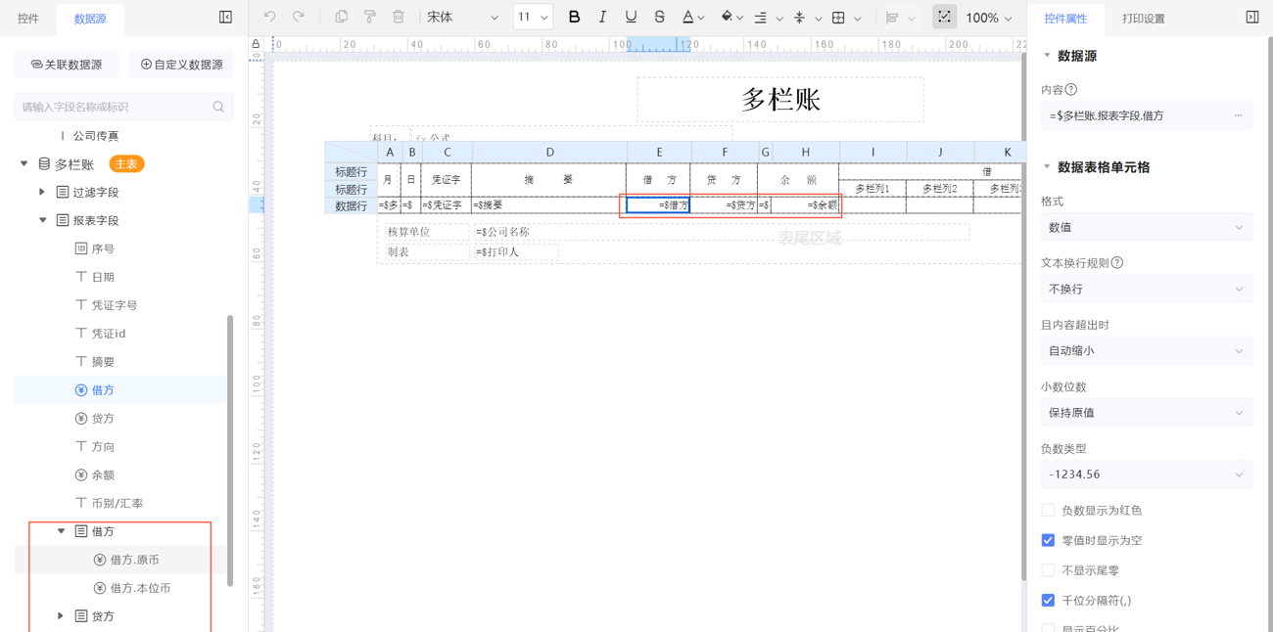
Task: Open the 格式 数值 dropdown
Action: click(x=1147, y=227)
